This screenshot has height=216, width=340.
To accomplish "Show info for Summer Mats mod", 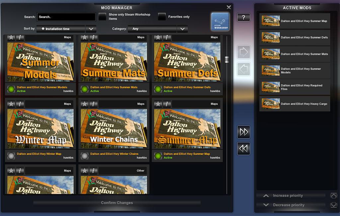I will [93, 37].
